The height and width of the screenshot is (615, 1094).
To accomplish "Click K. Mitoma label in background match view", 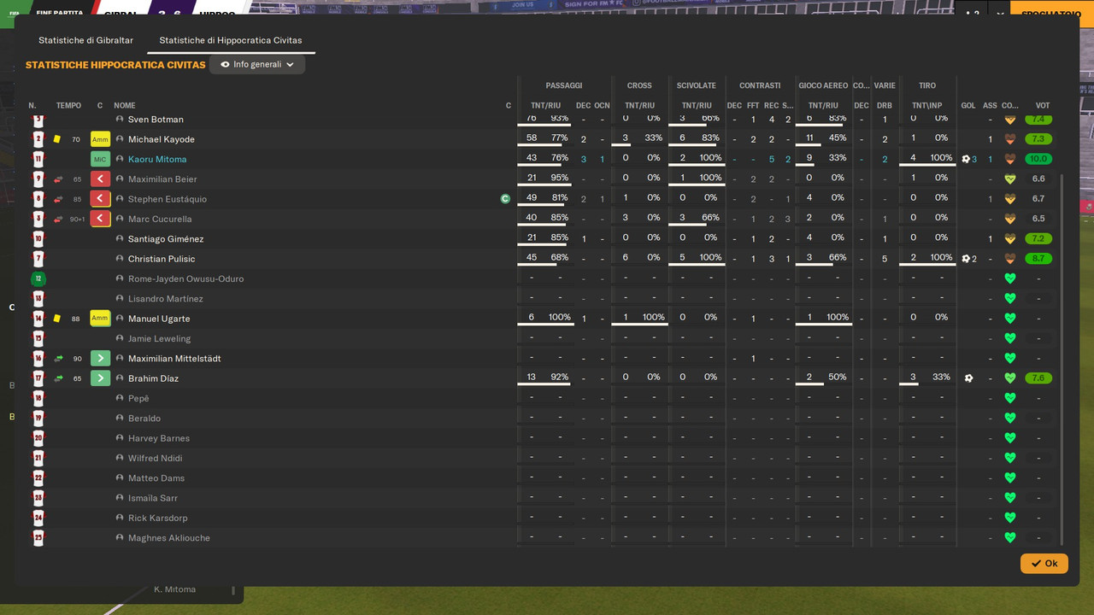I will pyautogui.click(x=174, y=589).
